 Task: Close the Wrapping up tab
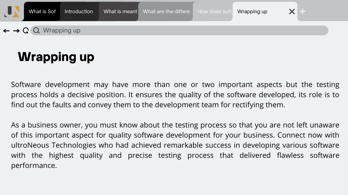(292, 12)
